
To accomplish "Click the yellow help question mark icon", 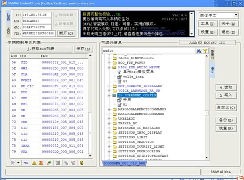I will coord(81,163).
